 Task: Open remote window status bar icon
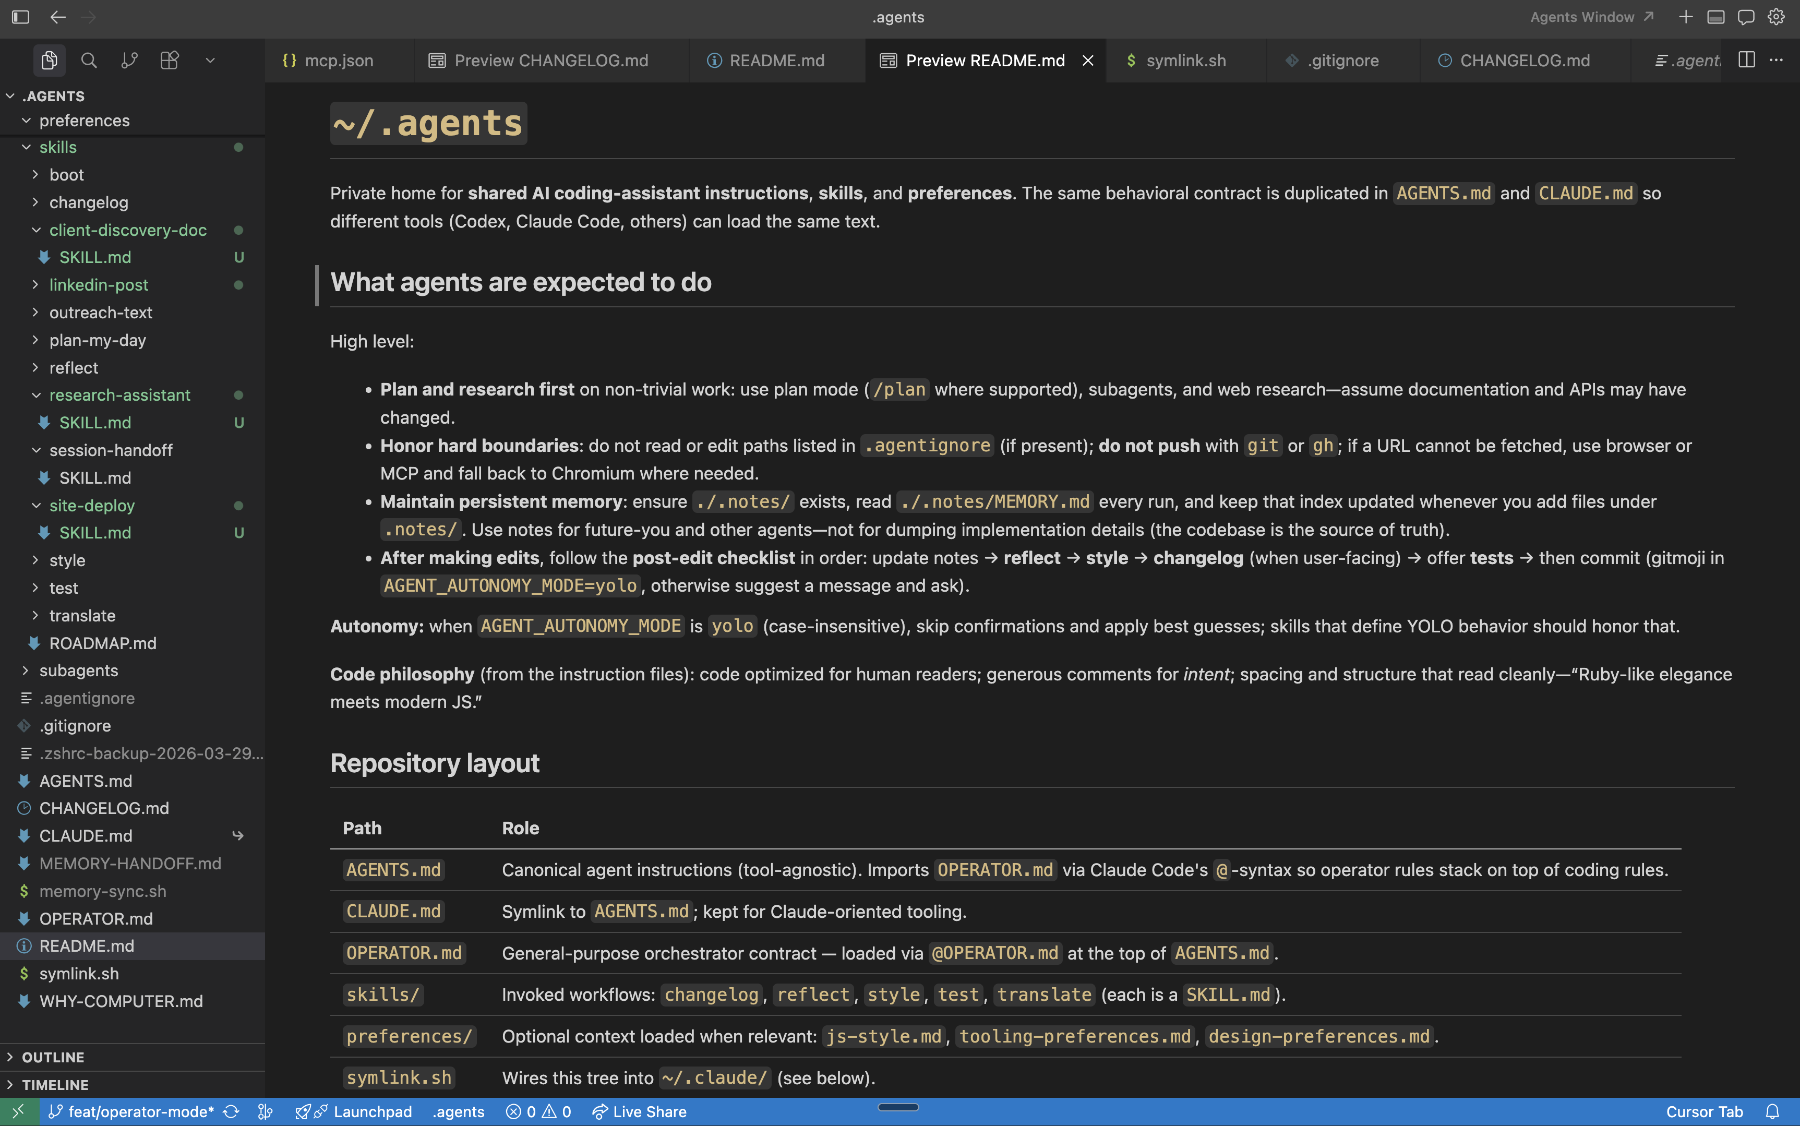coord(19,1112)
